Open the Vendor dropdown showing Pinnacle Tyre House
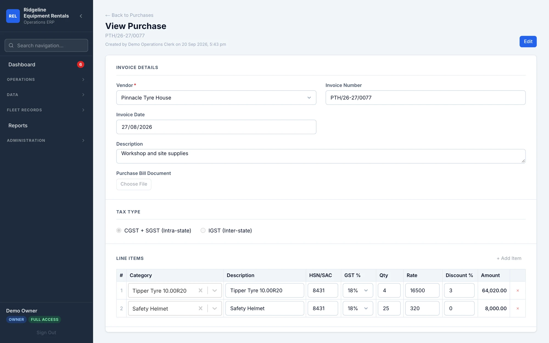Viewport: 549px width, 343px height. click(216, 97)
